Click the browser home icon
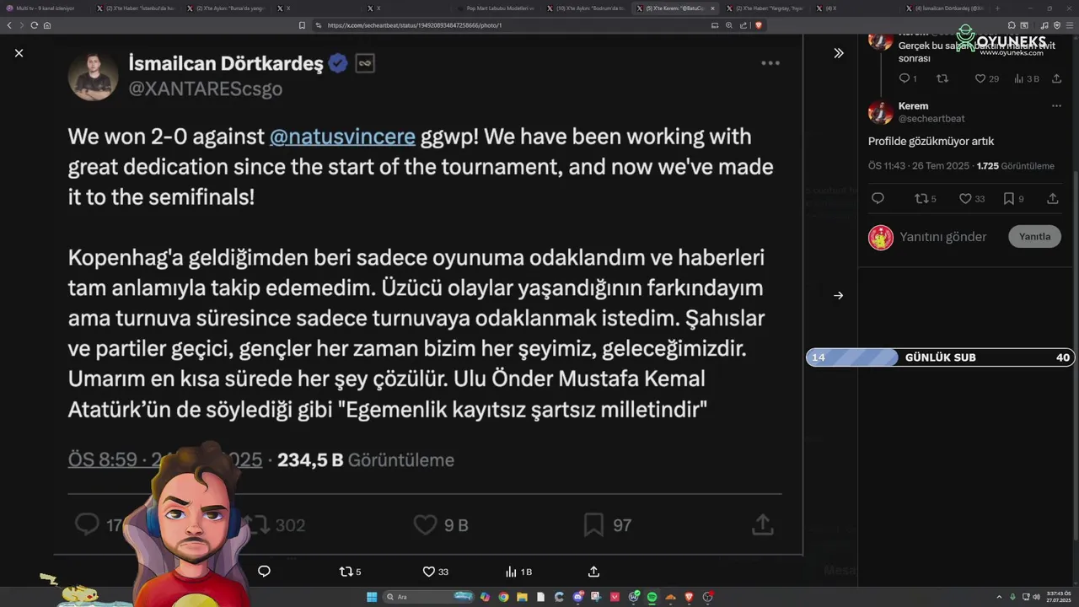This screenshot has width=1079, height=607. (x=47, y=25)
